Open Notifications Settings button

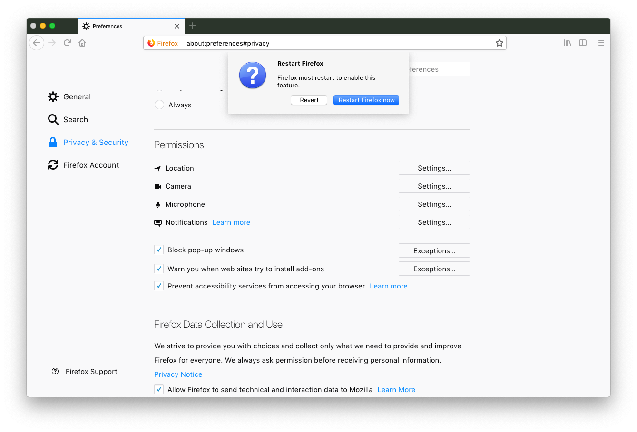[x=434, y=222]
